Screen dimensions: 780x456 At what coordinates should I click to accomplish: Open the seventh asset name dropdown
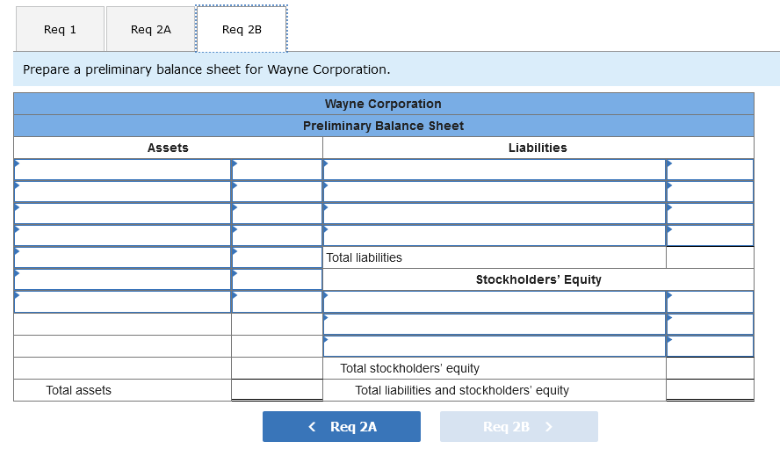122,301
